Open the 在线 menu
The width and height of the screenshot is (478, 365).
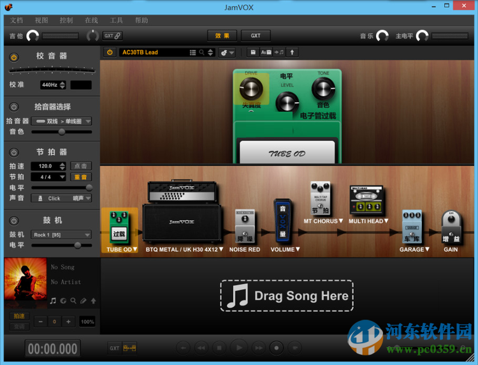pyautogui.click(x=91, y=20)
